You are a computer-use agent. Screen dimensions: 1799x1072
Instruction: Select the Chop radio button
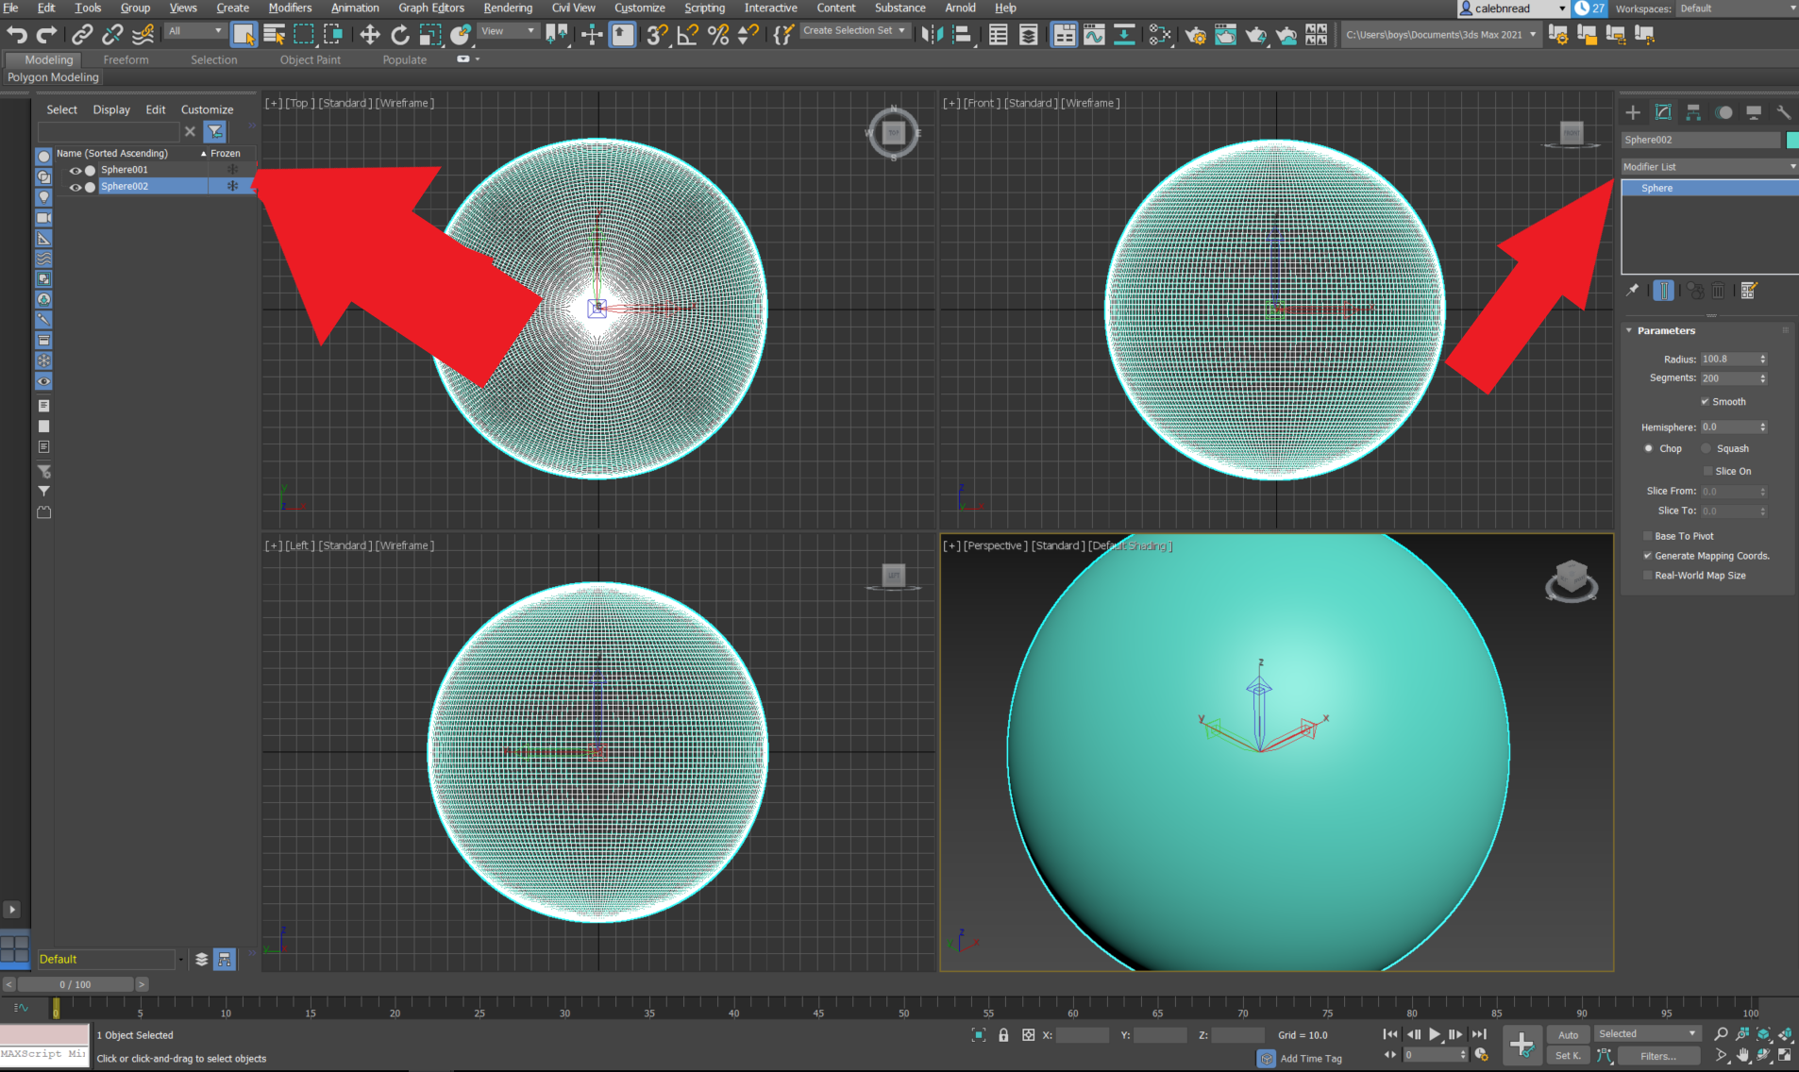click(1649, 449)
